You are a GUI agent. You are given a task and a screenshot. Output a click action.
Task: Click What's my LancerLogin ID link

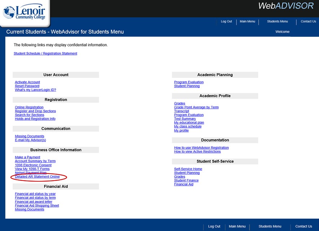35,90
